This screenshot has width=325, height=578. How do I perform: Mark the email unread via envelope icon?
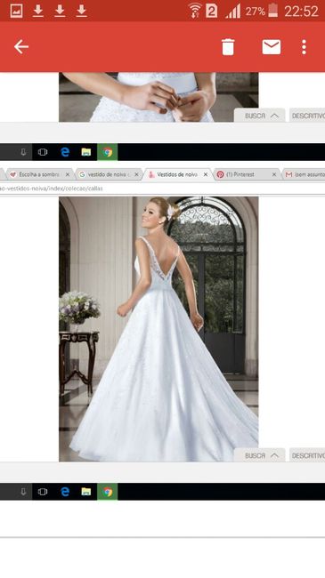coord(272,47)
